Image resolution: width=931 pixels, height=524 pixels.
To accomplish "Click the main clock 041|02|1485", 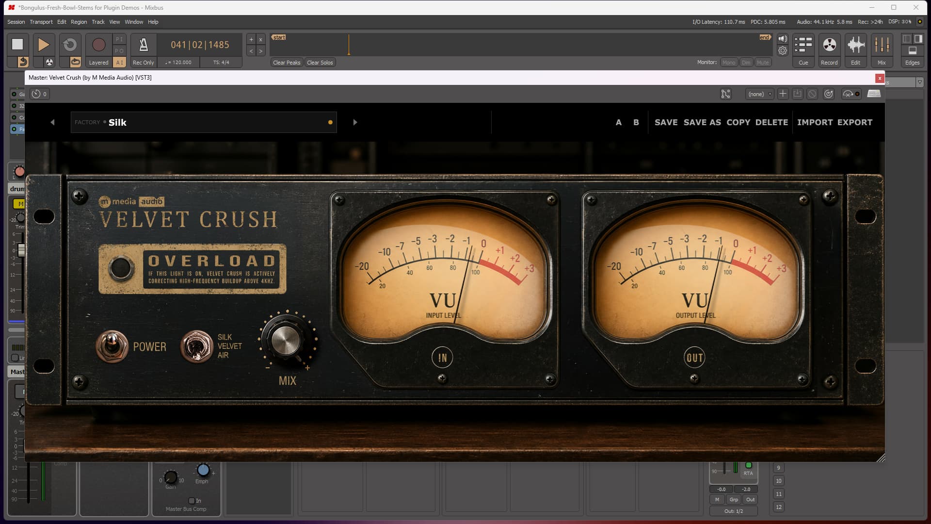I will coord(200,45).
